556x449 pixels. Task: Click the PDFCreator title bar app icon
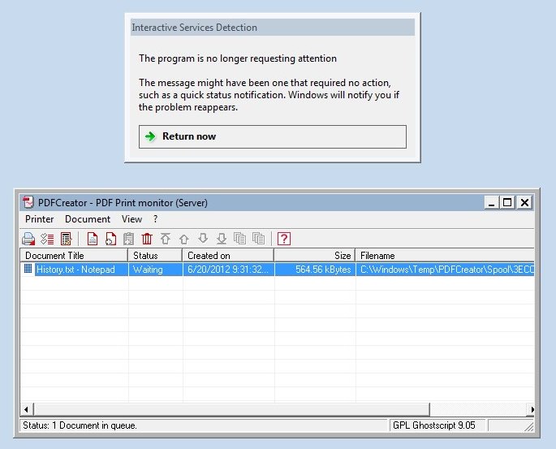point(28,202)
